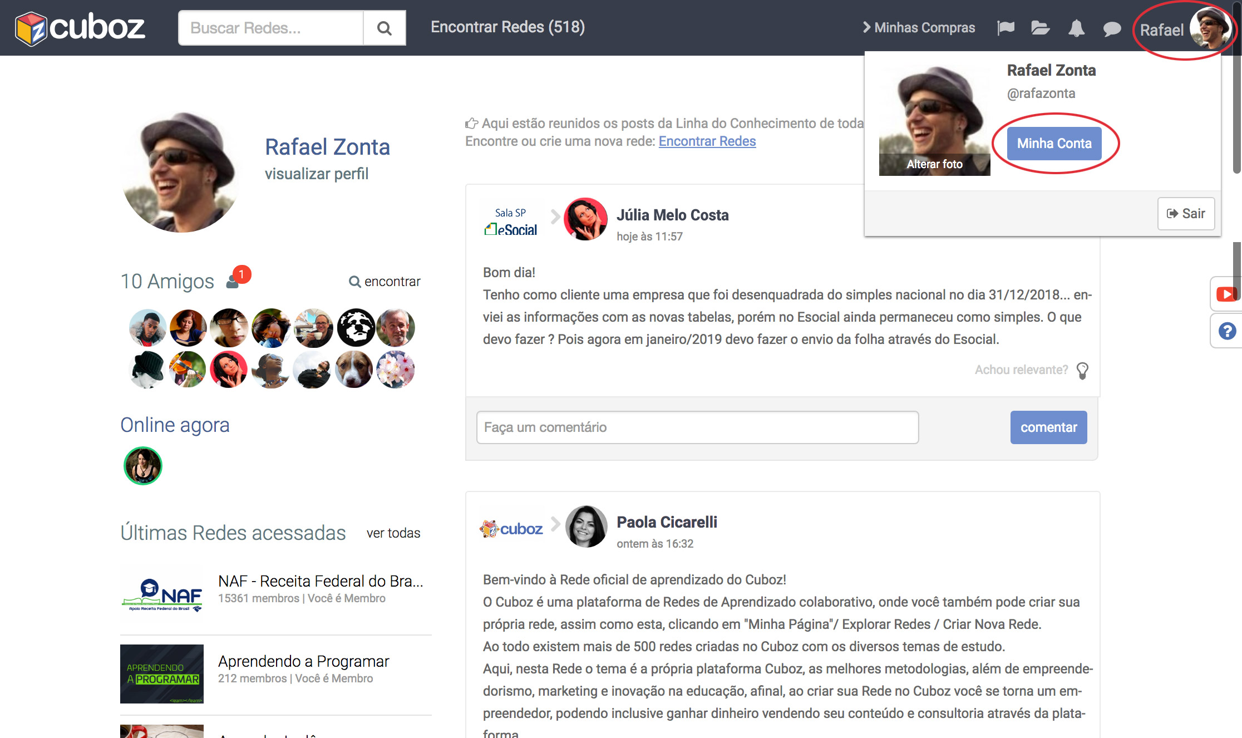The height and width of the screenshot is (738, 1242).
Task: Click the blue help question mark icon
Action: pyautogui.click(x=1226, y=331)
